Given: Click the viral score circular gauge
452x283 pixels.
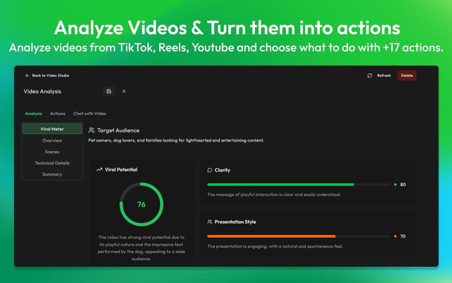Looking at the screenshot, I should 141,204.
